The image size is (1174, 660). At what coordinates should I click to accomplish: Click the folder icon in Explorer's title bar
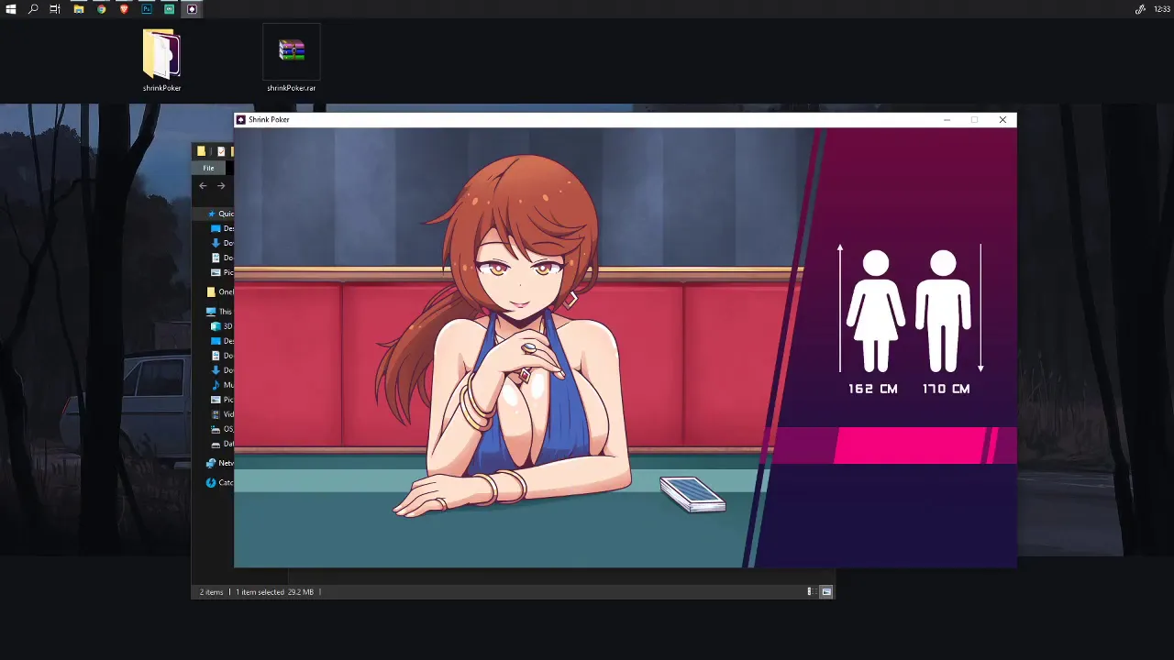(201, 151)
